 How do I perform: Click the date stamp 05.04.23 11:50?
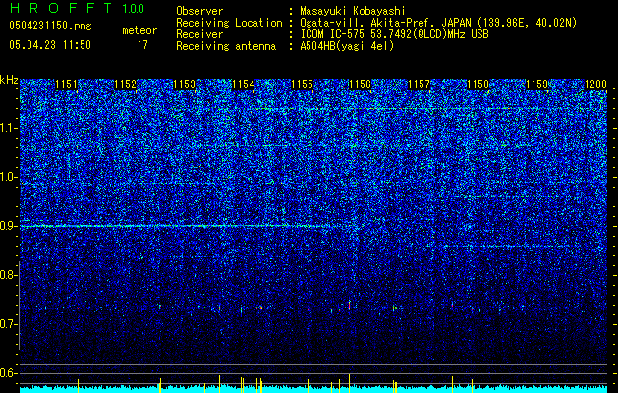pos(50,45)
